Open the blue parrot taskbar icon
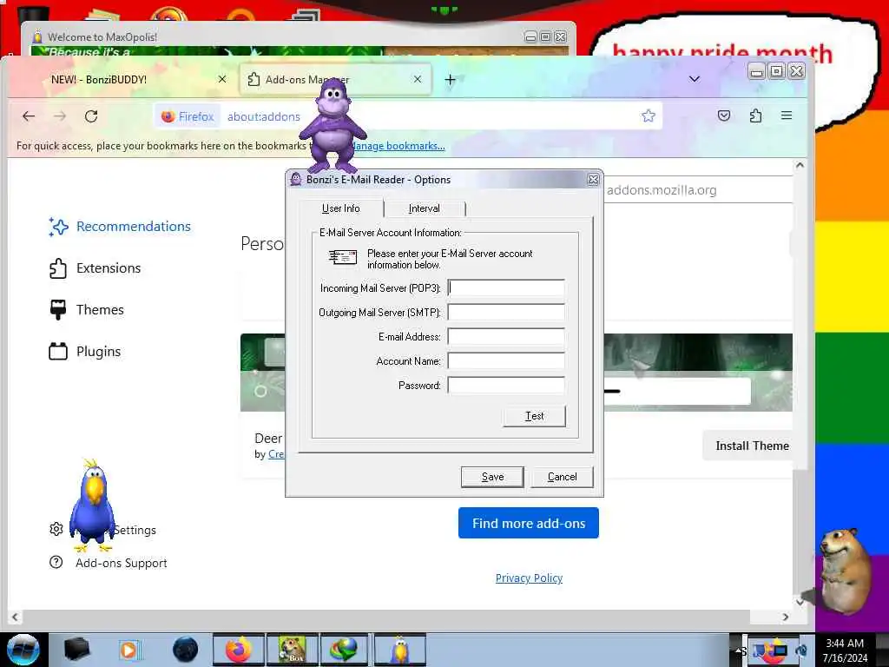889x667 pixels. (400, 650)
